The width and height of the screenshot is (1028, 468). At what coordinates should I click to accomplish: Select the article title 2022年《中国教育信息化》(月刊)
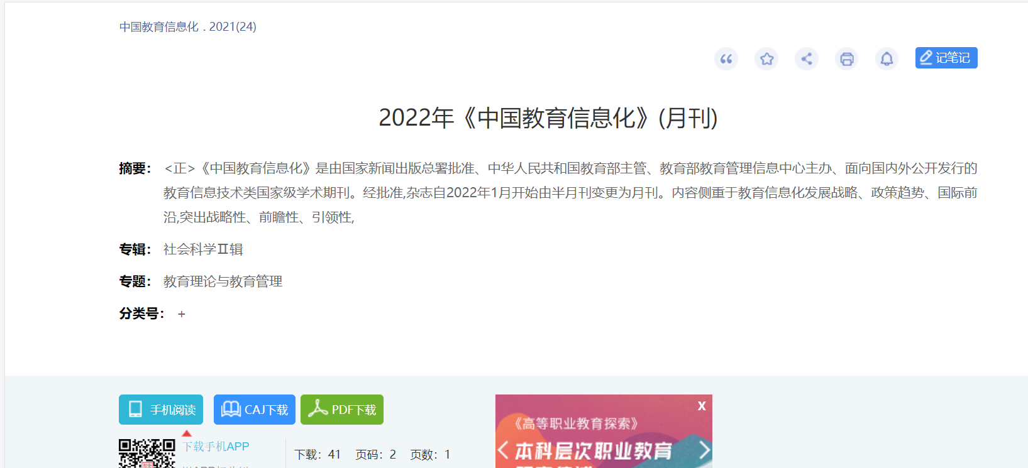click(548, 118)
